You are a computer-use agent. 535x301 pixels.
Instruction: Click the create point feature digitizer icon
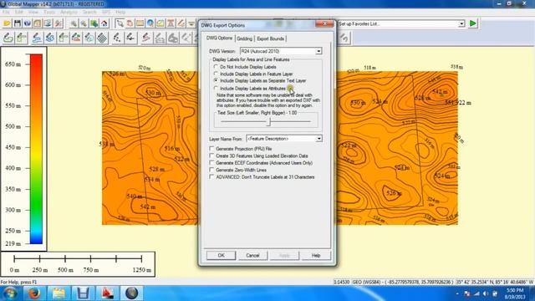pos(117,38)
